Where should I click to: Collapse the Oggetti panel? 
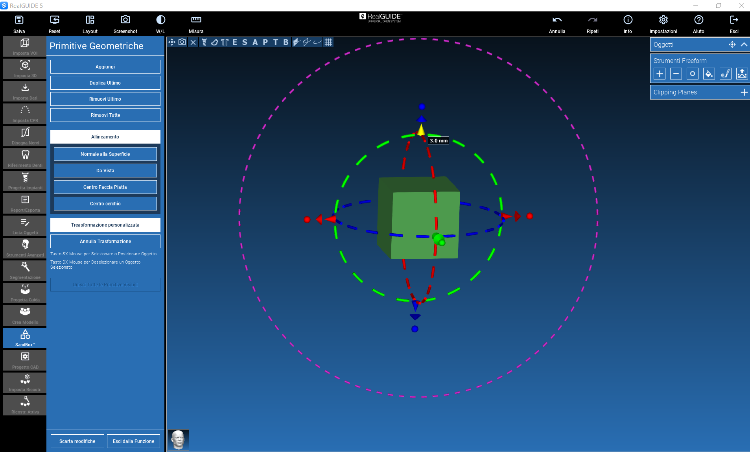[x=744, y=44]
